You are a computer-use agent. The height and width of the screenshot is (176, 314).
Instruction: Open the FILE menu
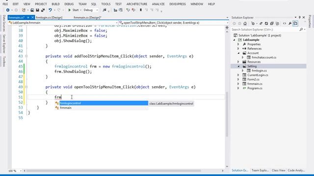[5, 4]
